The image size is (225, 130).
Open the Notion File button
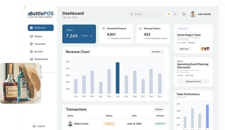[x=184, y=49]
